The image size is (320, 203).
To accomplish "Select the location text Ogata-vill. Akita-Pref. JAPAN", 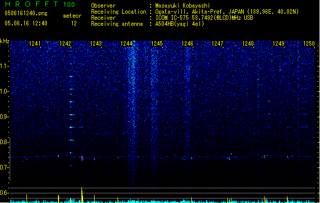I will coord(199,12).
